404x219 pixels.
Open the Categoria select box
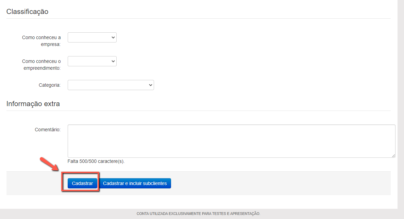[x=111, y=85]
